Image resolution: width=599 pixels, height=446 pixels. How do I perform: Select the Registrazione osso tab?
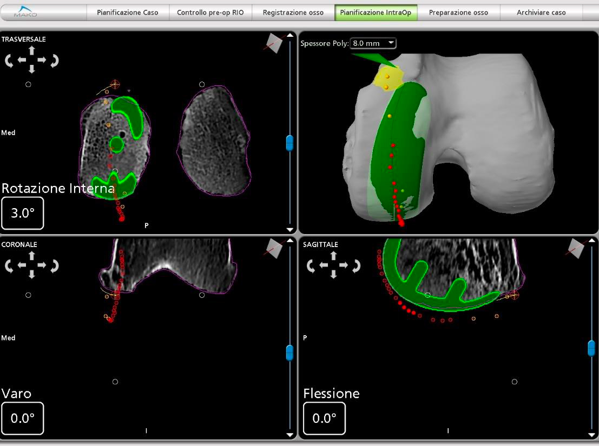[x=293, y=12]
